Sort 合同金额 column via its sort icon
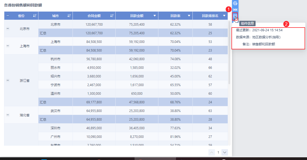The width and height of the screenshot is (307, 160). 112,16
